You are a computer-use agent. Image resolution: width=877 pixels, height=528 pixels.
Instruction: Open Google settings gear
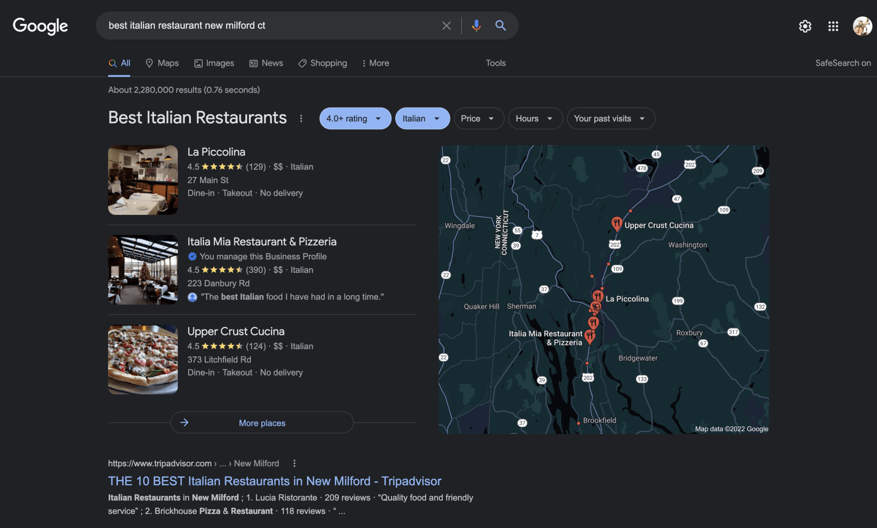click(805, 26)
